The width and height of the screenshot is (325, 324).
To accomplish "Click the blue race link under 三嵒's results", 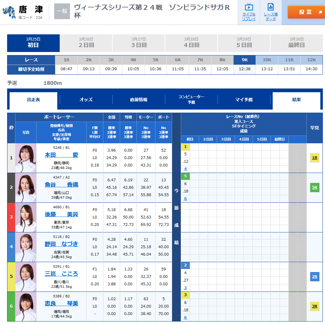I will (185, 288).
